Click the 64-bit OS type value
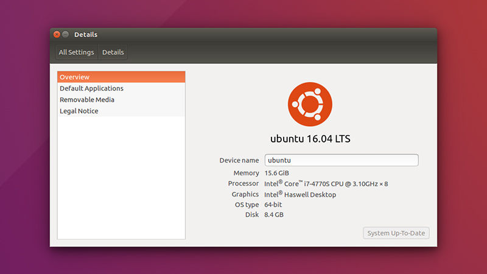This screenshot has width=487, height=274. (275, 205)
